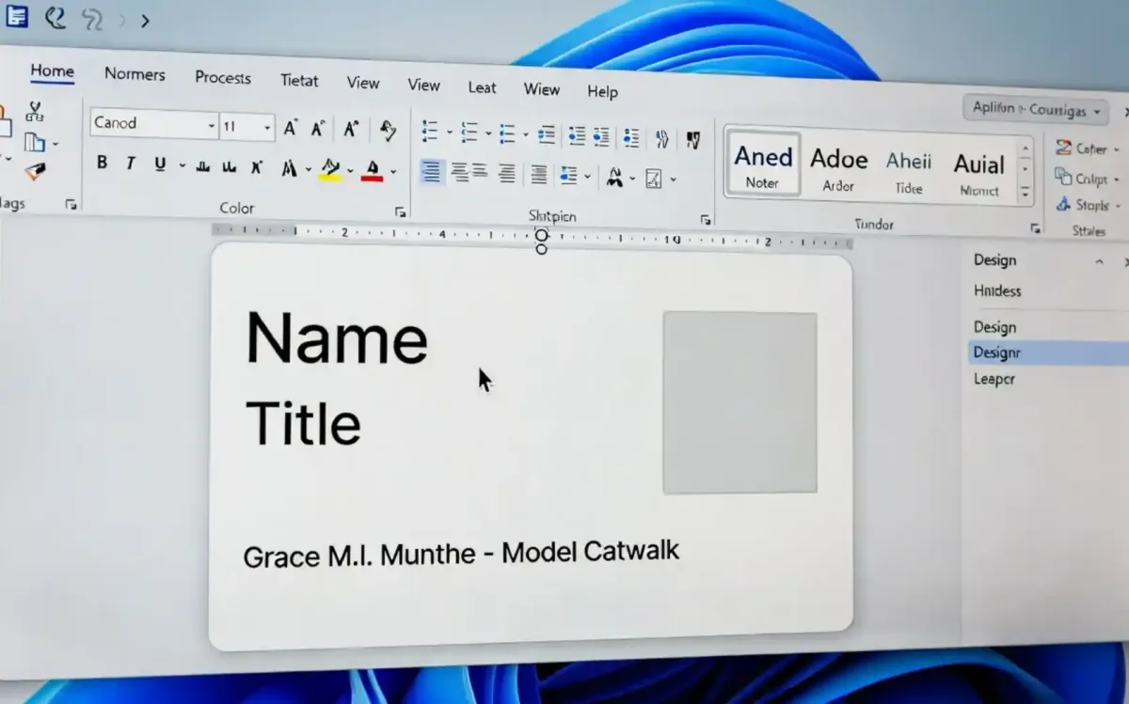Click the Name heading in the document
Viewport: 1129px width, 704px height.
point(337,338)
